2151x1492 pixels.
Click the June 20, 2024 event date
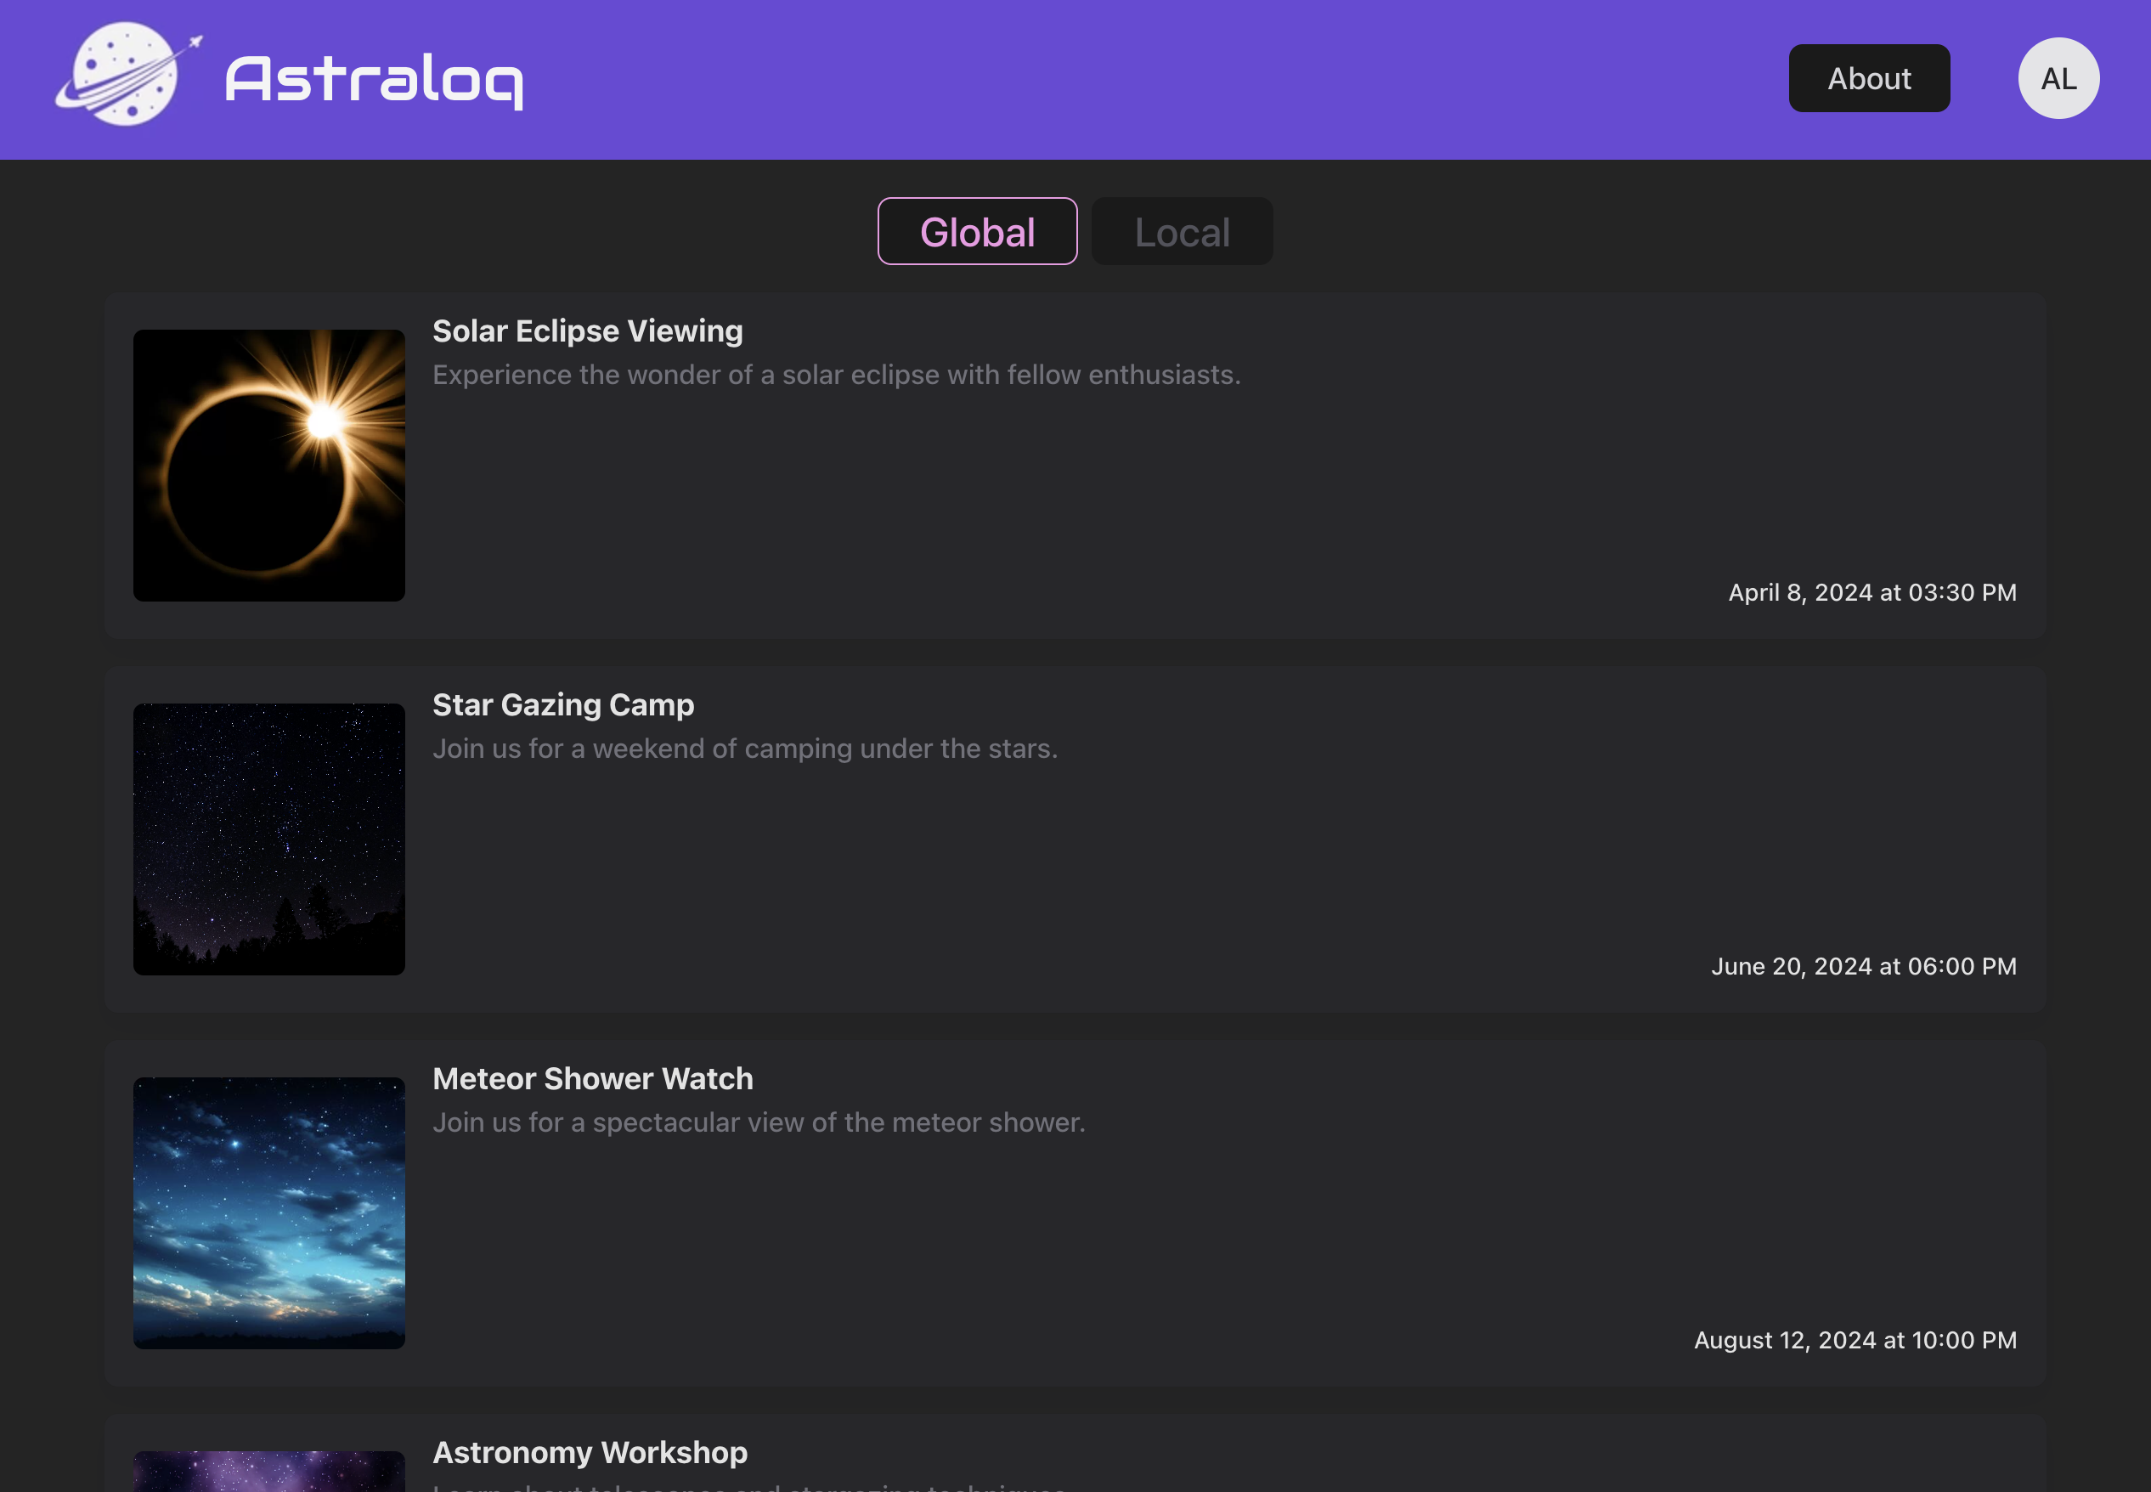(1863, 967)
